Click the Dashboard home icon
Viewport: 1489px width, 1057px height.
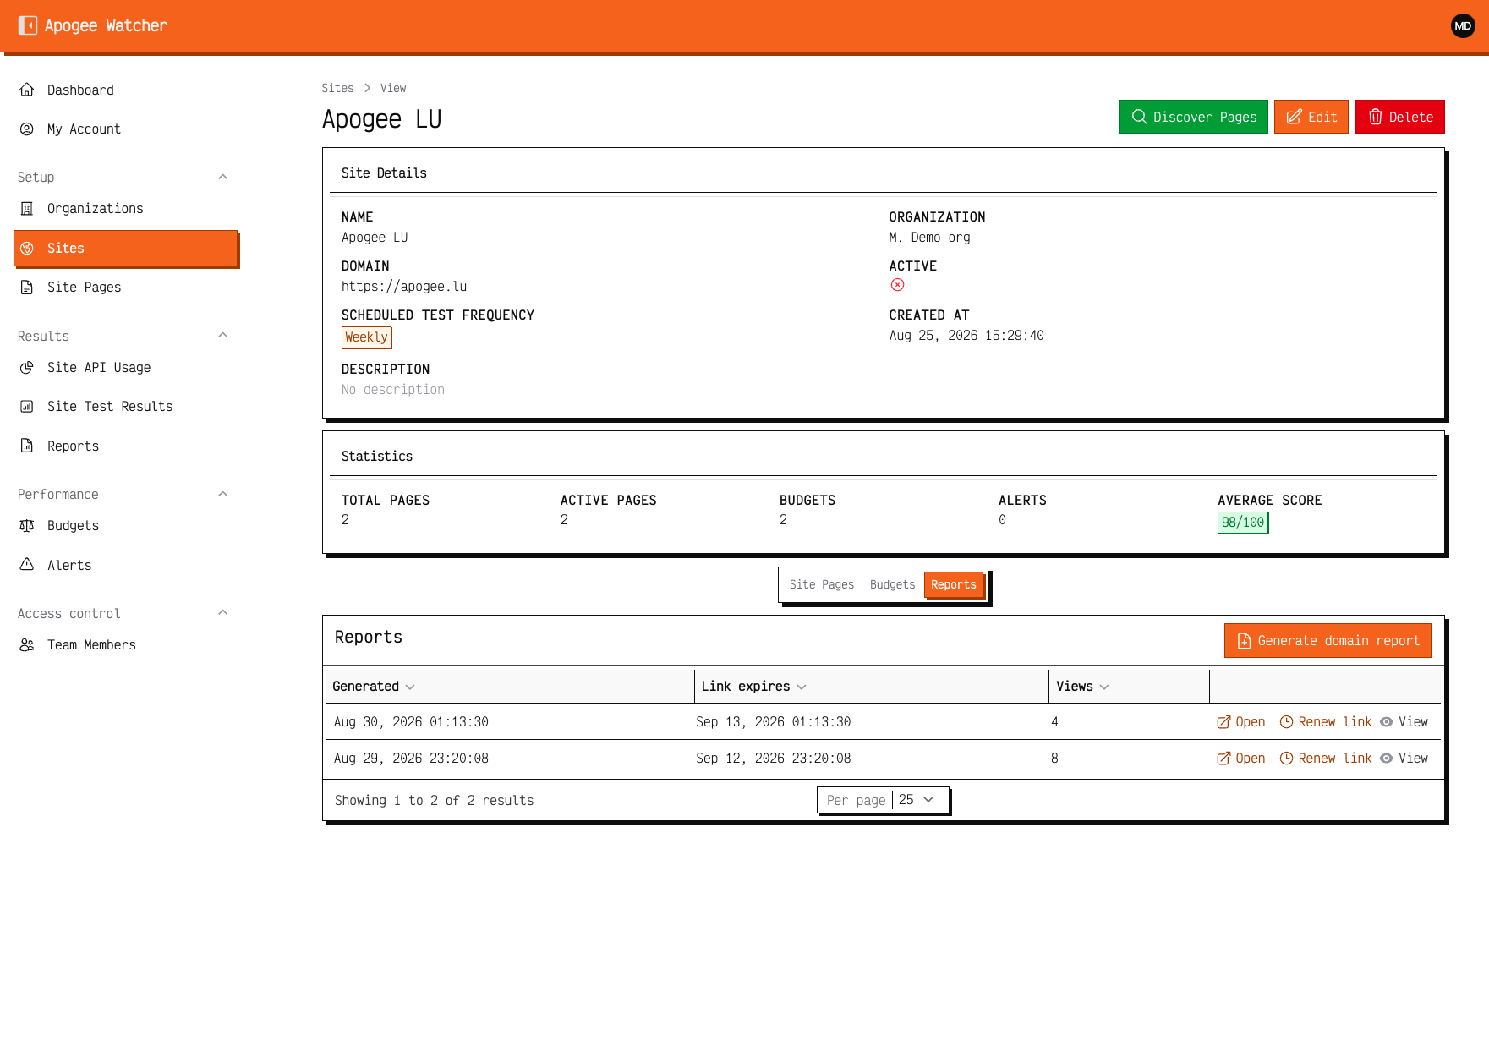pos(27,90)
